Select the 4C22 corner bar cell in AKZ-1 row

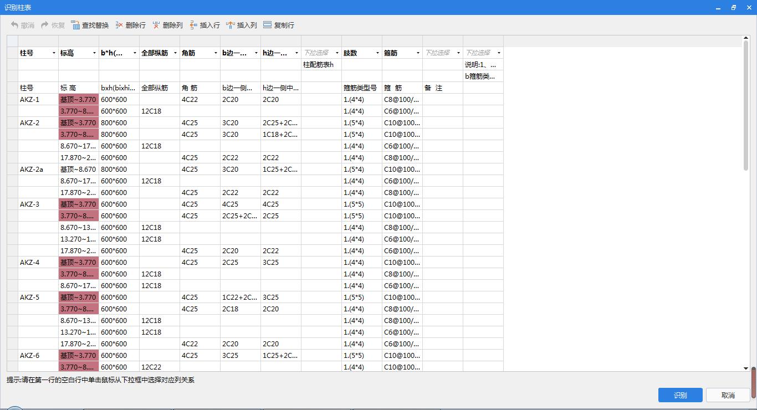200,100
